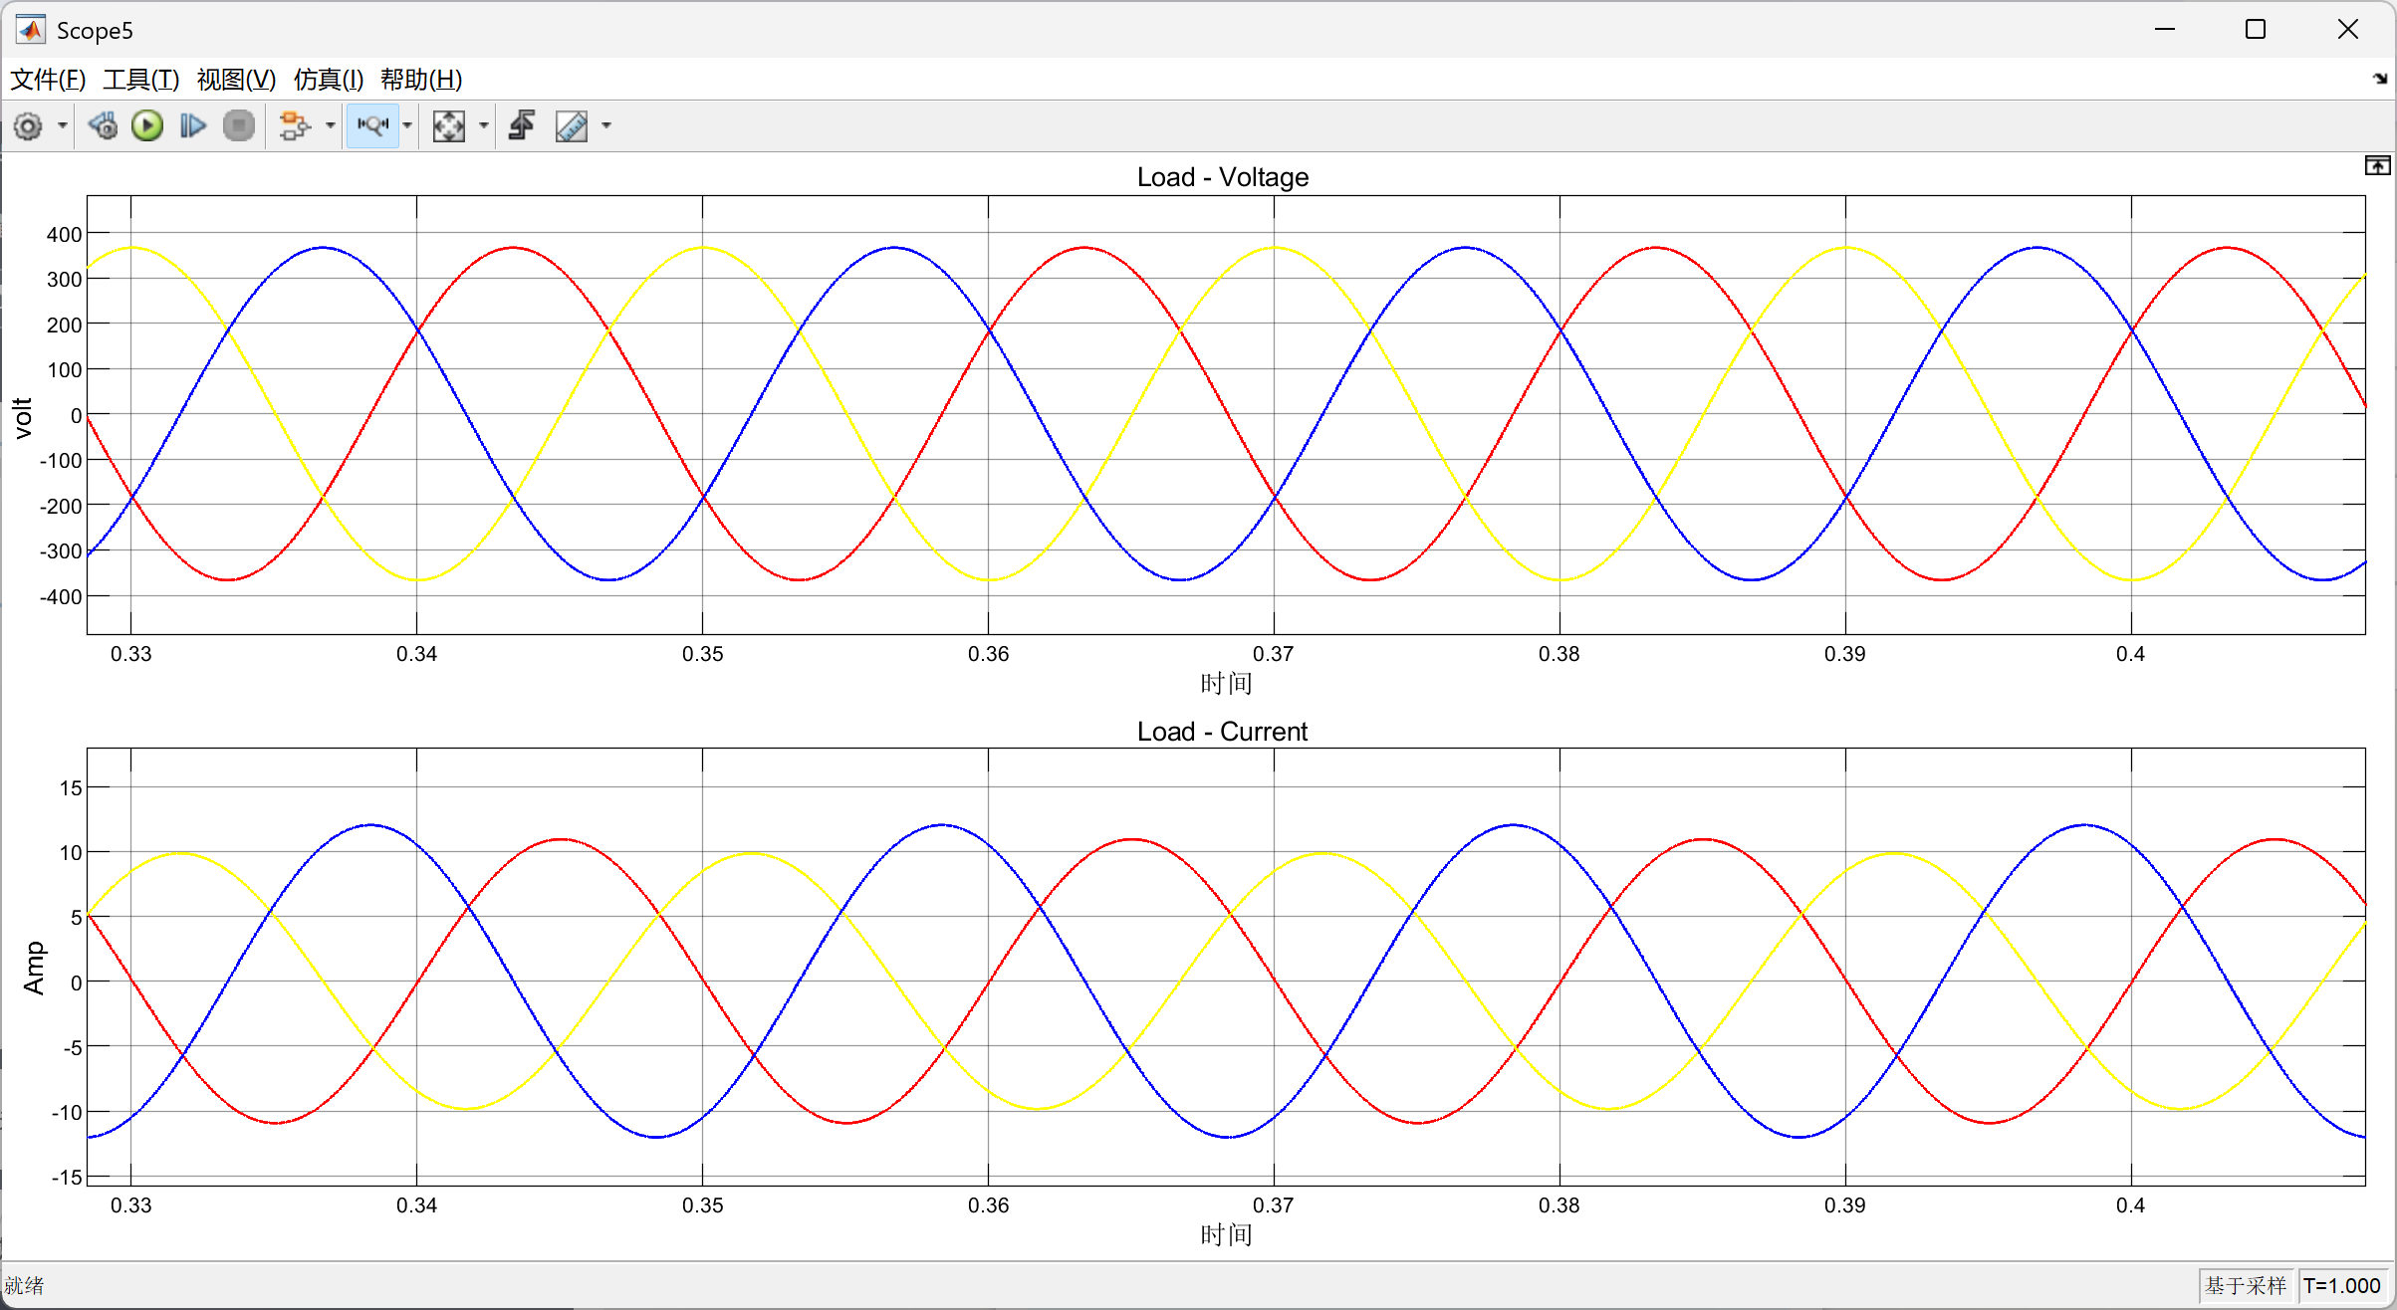Click the Stop simulation button
2397x1310 pixels.
[239, 126]
